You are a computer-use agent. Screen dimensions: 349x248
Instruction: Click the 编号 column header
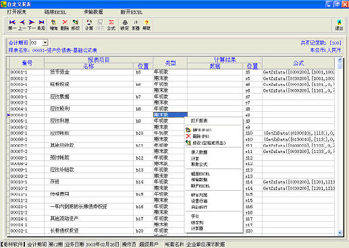point(27,63)
